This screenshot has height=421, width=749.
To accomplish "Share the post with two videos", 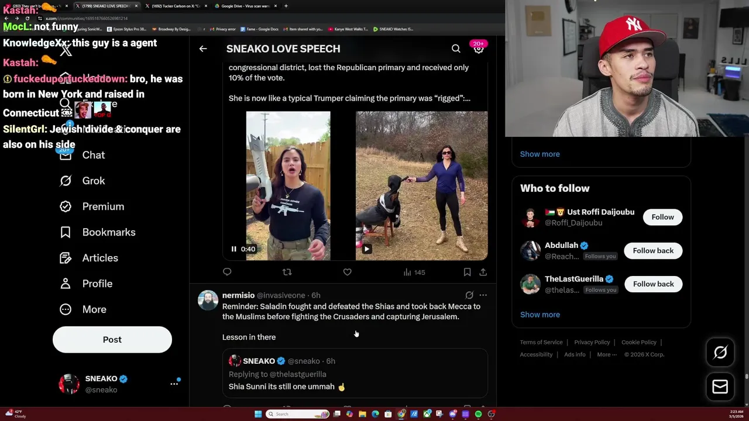I will click(x=483, y=272).
